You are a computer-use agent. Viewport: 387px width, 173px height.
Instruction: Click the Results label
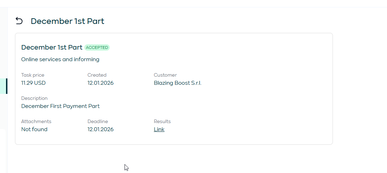pos(162,121)
